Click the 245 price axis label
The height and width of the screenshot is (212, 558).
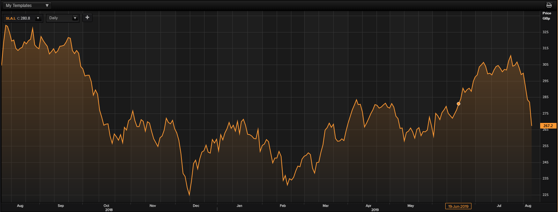click(545, 162)
